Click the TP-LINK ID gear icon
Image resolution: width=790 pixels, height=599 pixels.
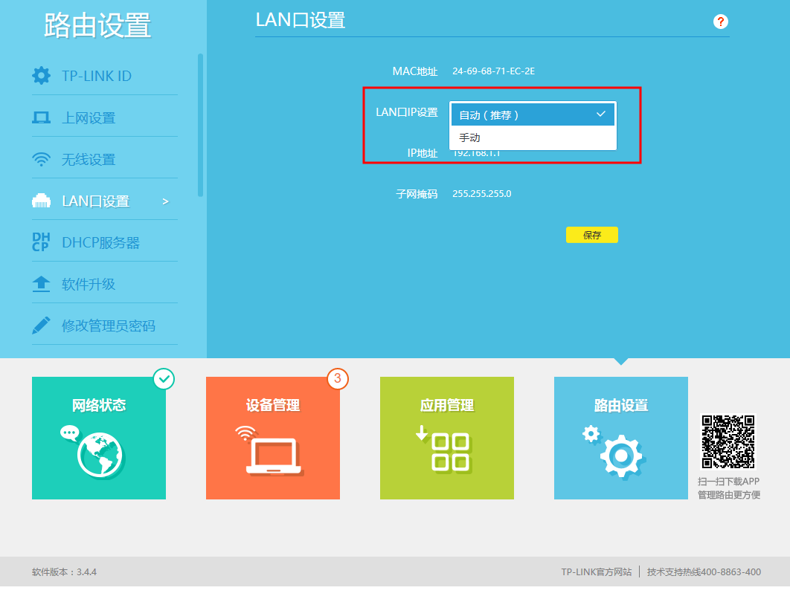42,76
